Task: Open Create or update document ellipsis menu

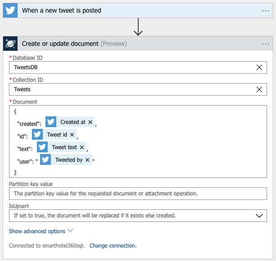Action: coord(265,44)
